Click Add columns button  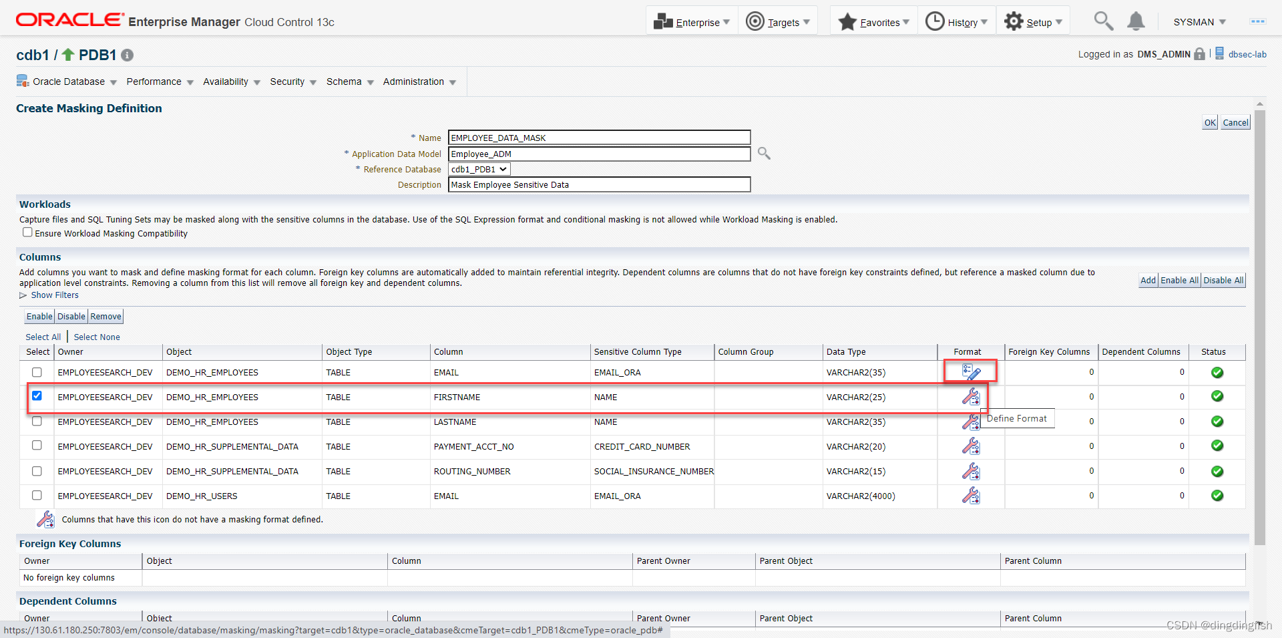point(1148,280)
